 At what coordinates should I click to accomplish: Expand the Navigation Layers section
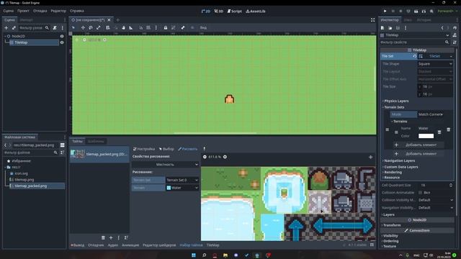399,160
